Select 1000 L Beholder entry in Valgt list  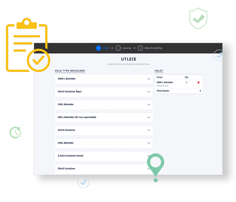click(165, 82)
